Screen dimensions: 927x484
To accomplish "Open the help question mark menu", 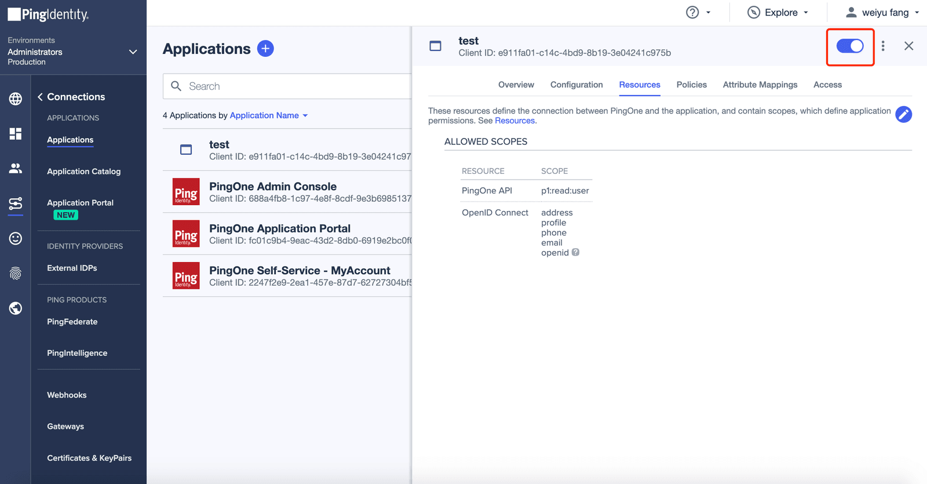I will coord(698,12).
